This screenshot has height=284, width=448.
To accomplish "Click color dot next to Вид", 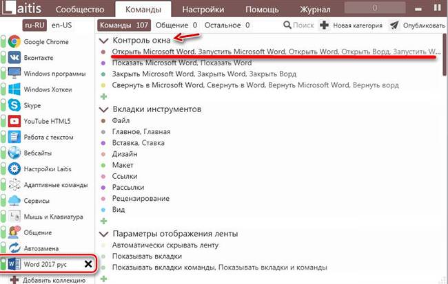I will pyautogui.click(x=103, y=210).
